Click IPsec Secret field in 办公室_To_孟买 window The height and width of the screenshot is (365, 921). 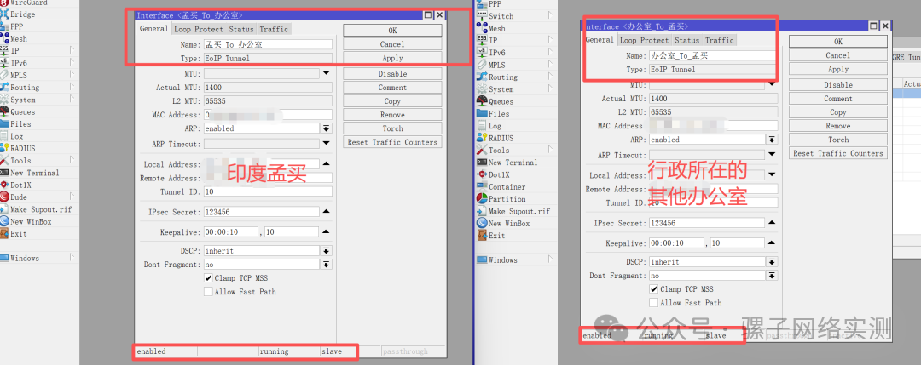[x=707, y=223]
